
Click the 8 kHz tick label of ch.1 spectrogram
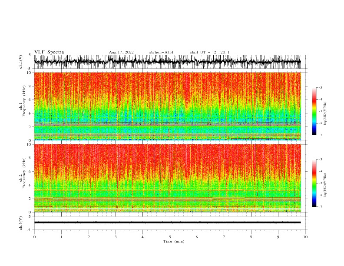[30, 86]
